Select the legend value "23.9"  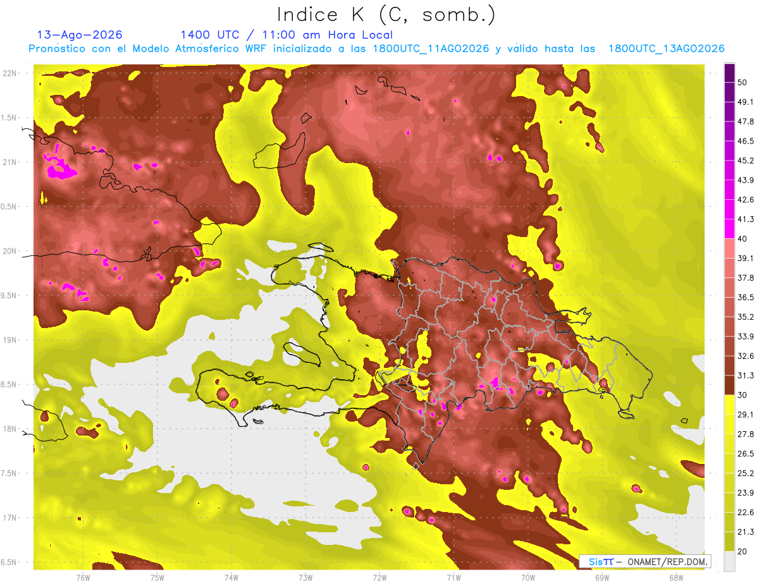pyautogui.click(x=746, y=492)
